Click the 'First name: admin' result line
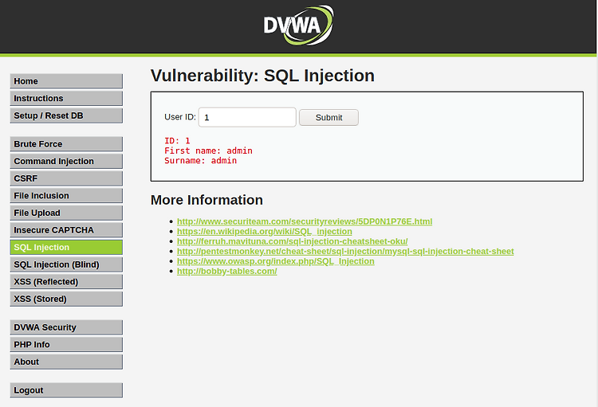Viewport: 598px width, 407px height. point(208,151)
